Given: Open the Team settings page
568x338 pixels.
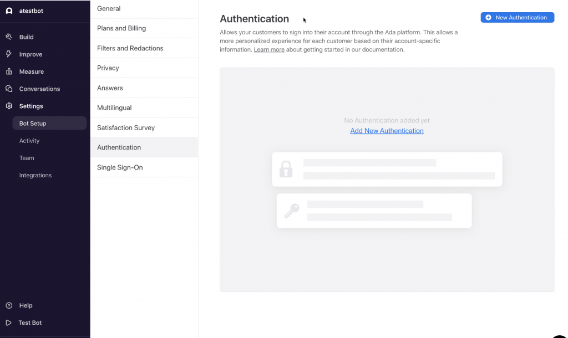Looking at the screenshot, I should [27, 158].
